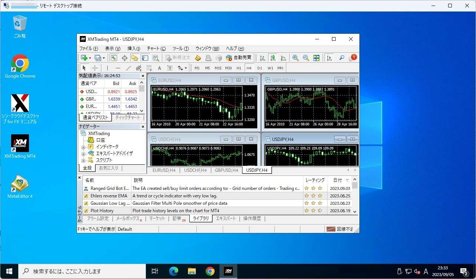This screenshot has height=279, width=476.
Task: Switch to the H1 timeframe
Action: pyautogui.click(x=239, y=68)
